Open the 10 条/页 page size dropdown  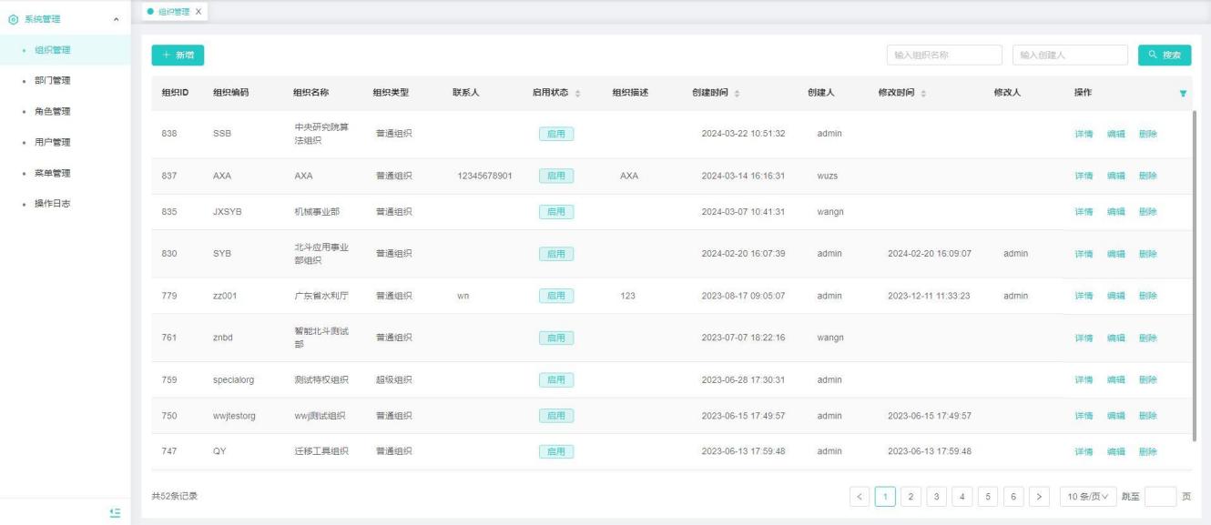pos(1088,496)
